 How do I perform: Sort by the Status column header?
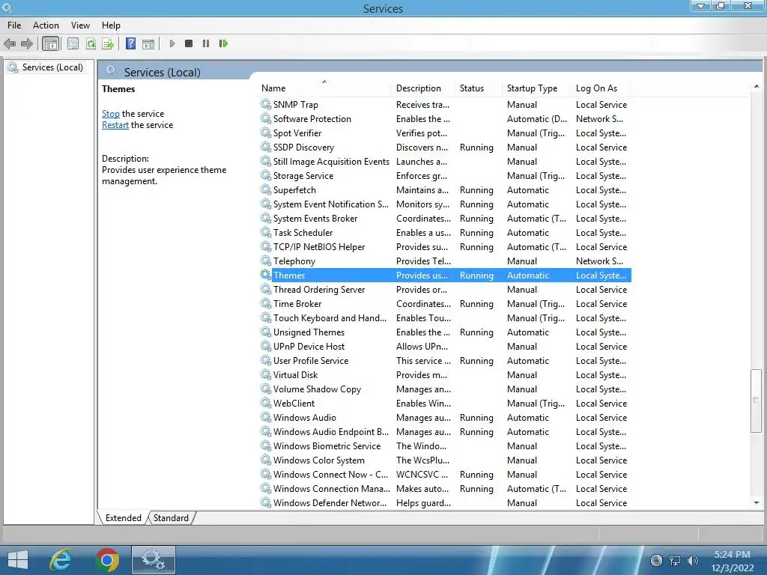pyautogui.click(x=479, y=88)
